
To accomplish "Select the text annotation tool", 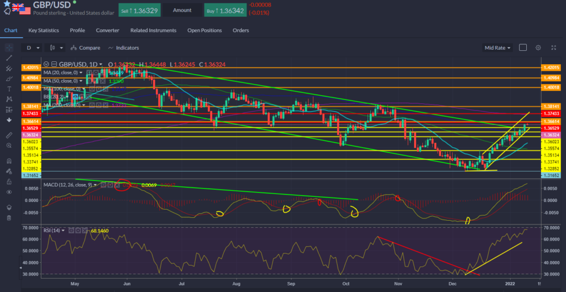I will pyautogui.click(x=8, y=89).
